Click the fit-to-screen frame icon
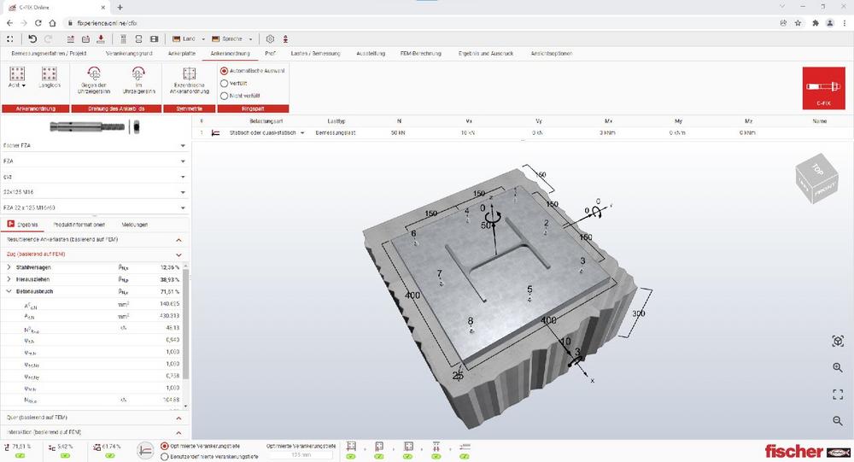Screen dimensions: 854x462 coord(838,394)
